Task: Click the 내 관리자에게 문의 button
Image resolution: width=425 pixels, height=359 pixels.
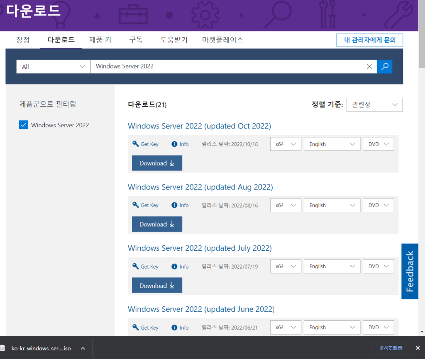Action: (x=369, y=40)
